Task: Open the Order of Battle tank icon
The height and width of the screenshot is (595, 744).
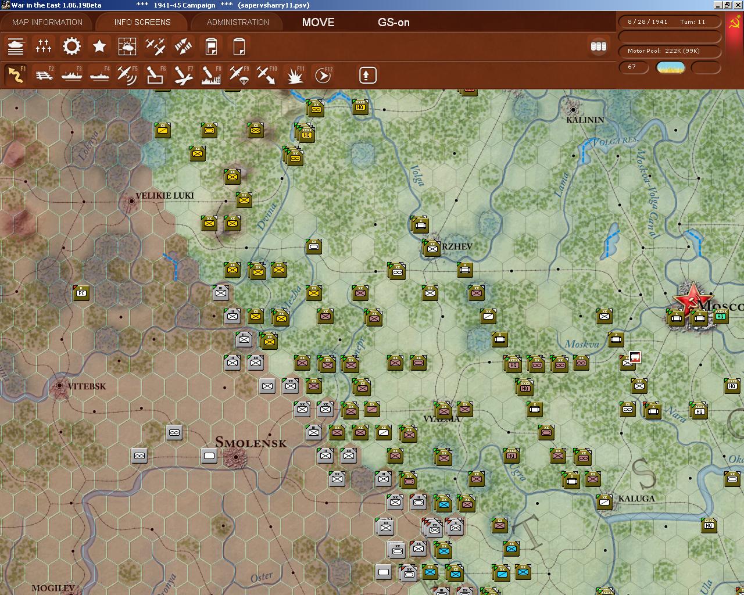Action: [16, 46]
